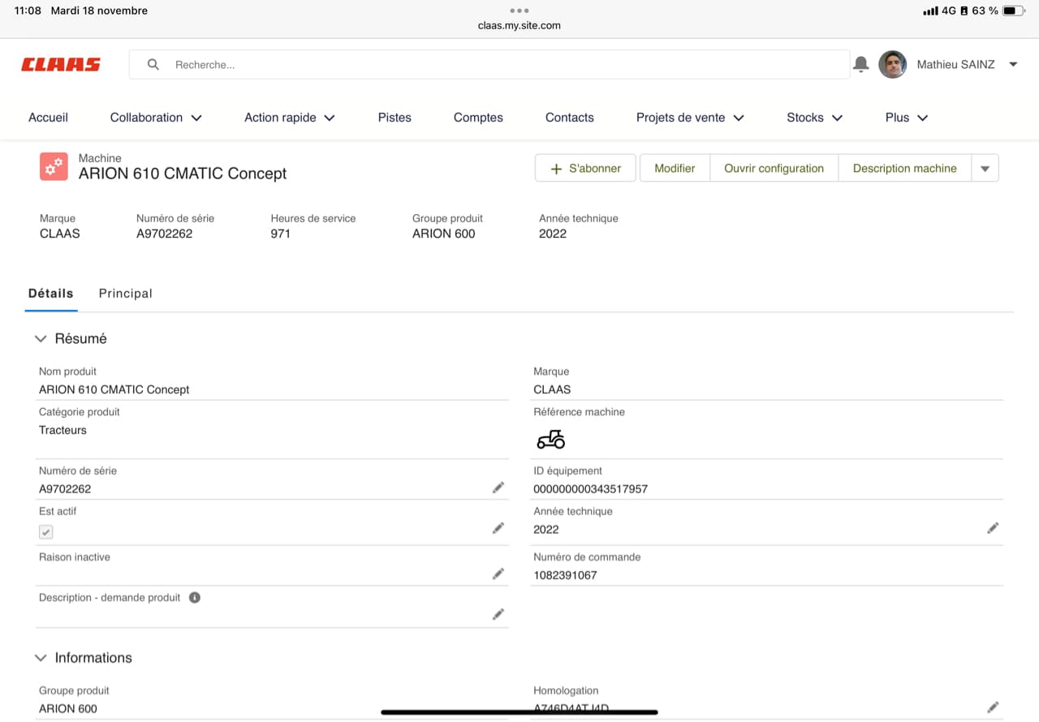Image resolution: width=1039 pixels, height=722 pixels.
Task: Open the notifications bell
Action: (x=861, y=64)
